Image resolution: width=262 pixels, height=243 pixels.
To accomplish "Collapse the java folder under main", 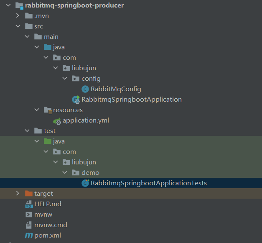I will click(37, 47).
